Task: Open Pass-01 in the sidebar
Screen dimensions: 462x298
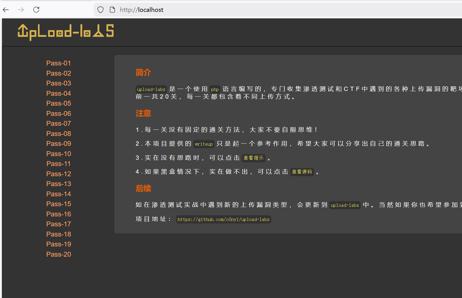Action: (59, 63)
